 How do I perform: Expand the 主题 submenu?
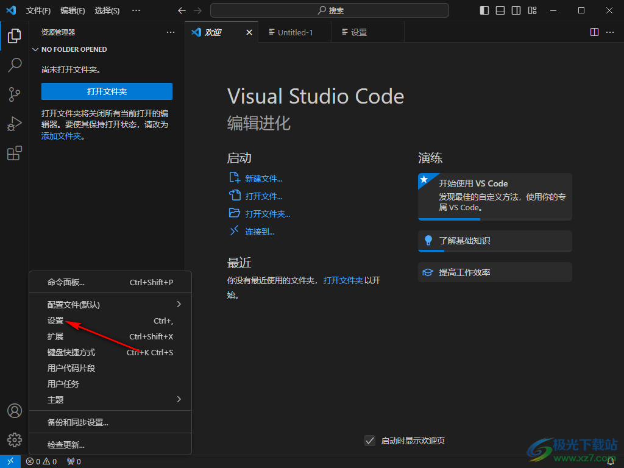click(x=110, y=400)
